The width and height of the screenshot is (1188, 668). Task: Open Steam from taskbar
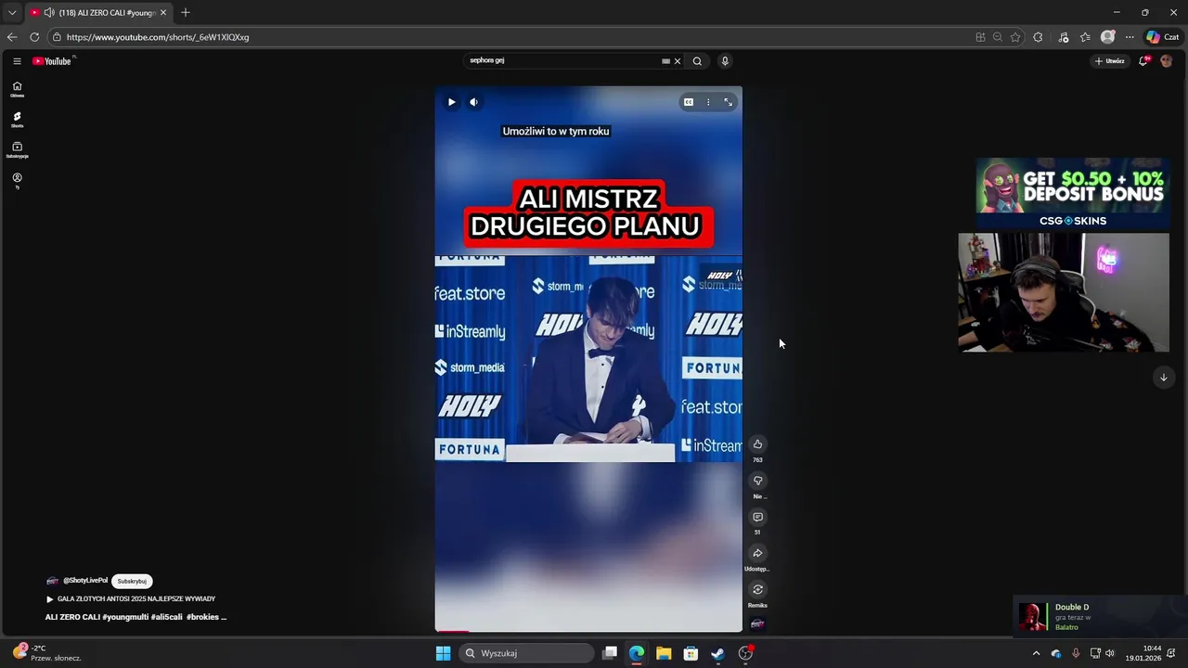click(x=717, y=653)
